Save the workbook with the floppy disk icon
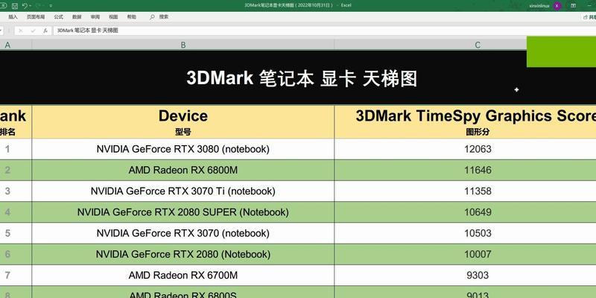 [x=15, y=6]
